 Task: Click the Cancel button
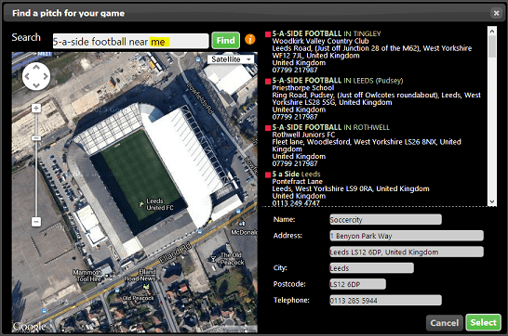444,323
